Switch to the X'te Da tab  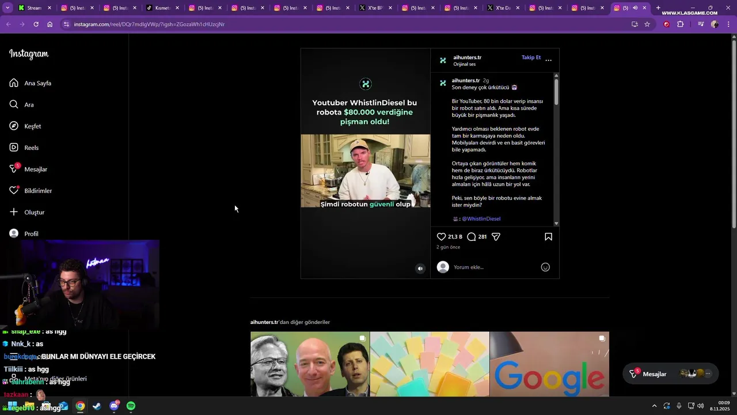coord(503,8)
